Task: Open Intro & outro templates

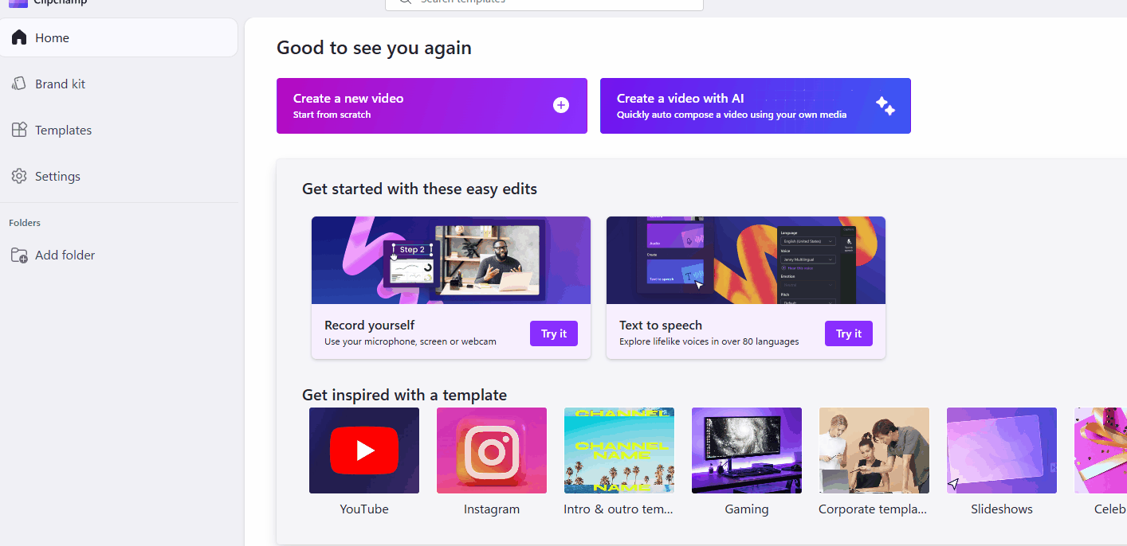Action: point(618,450)
